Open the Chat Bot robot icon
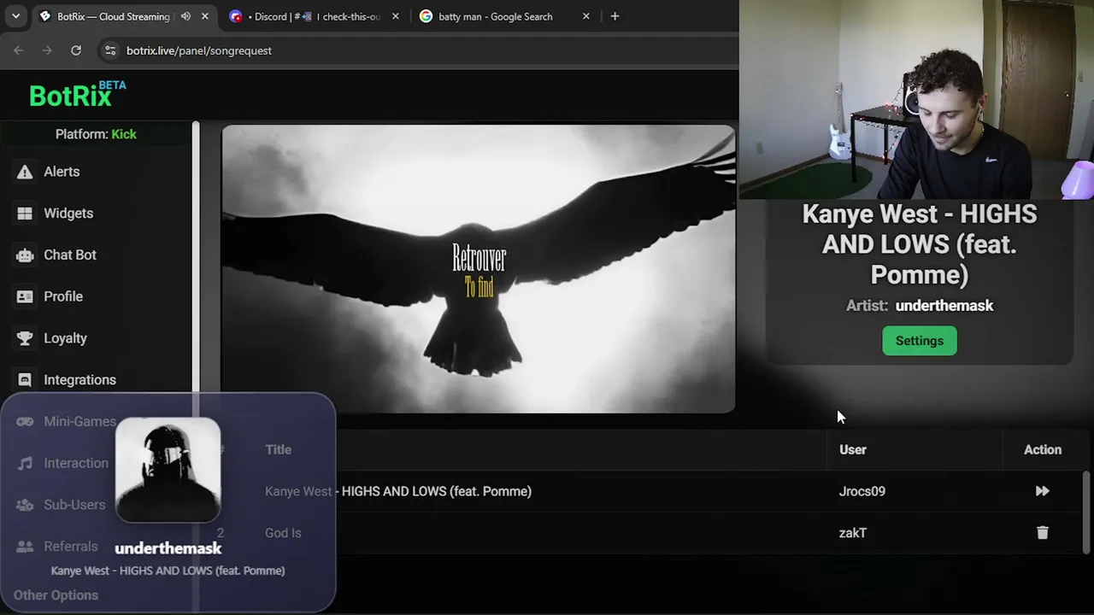 click(25, 255)
